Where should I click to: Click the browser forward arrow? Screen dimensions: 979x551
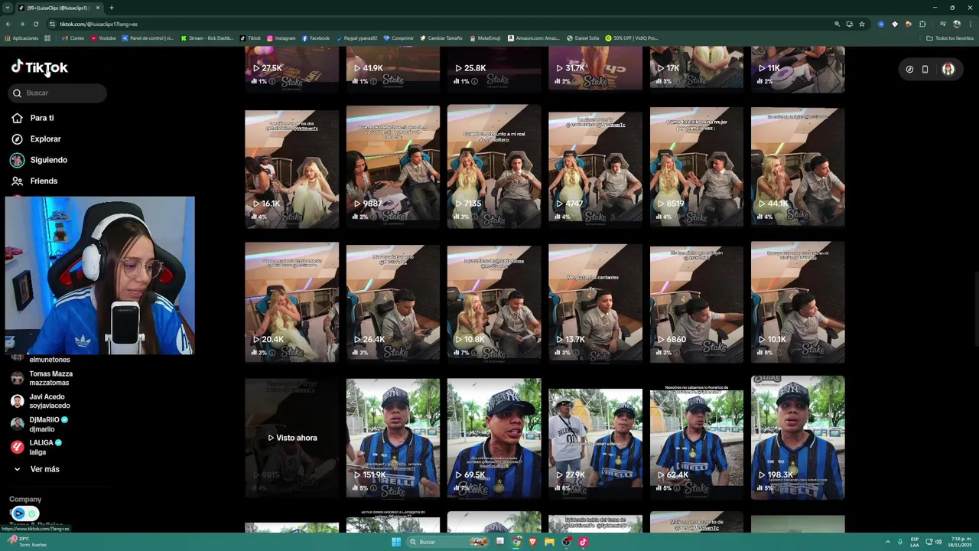(x=23, y=24)
